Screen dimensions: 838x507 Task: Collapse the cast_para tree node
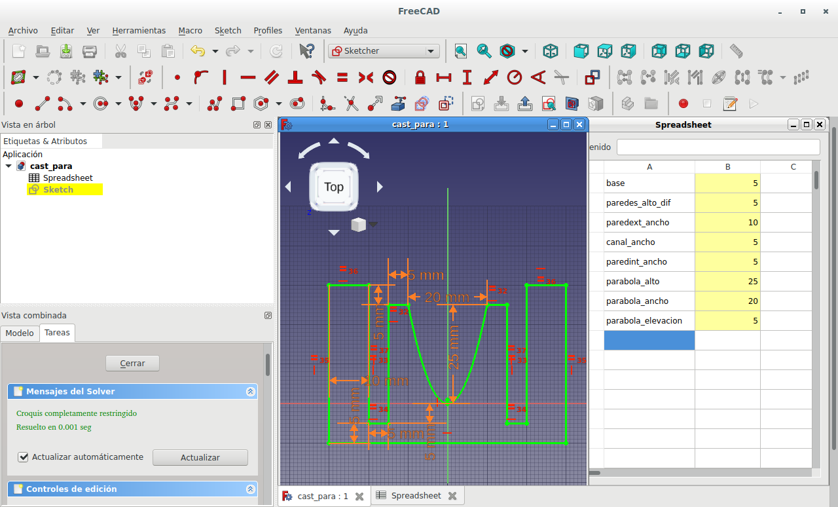pos(9,166)
